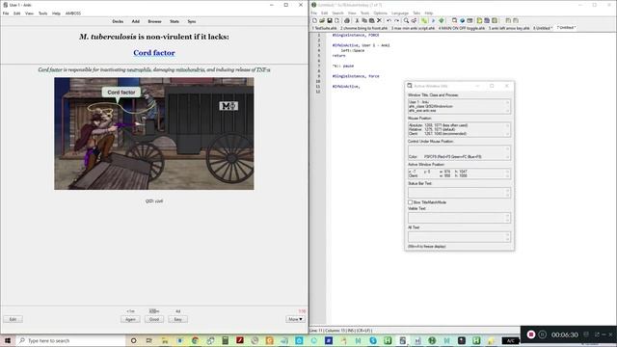Open Task View on the taskbar
Viewport: 617px width, 347px height.
(x=148, y=340)
